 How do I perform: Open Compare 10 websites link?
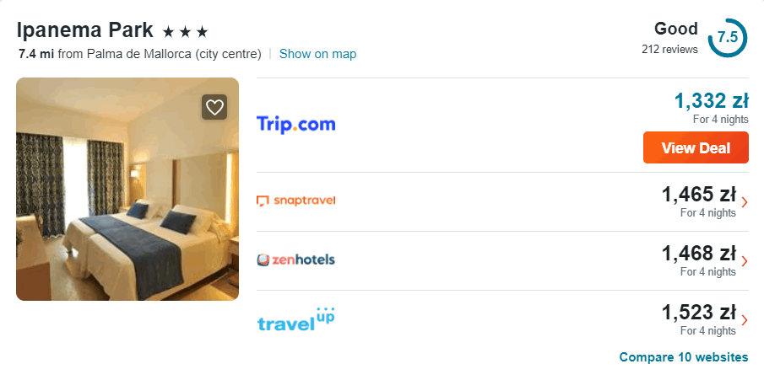[684, 357]
